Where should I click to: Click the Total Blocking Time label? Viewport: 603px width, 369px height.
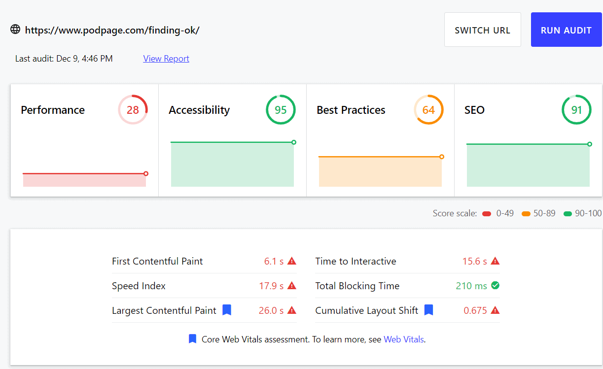[357, 286]
